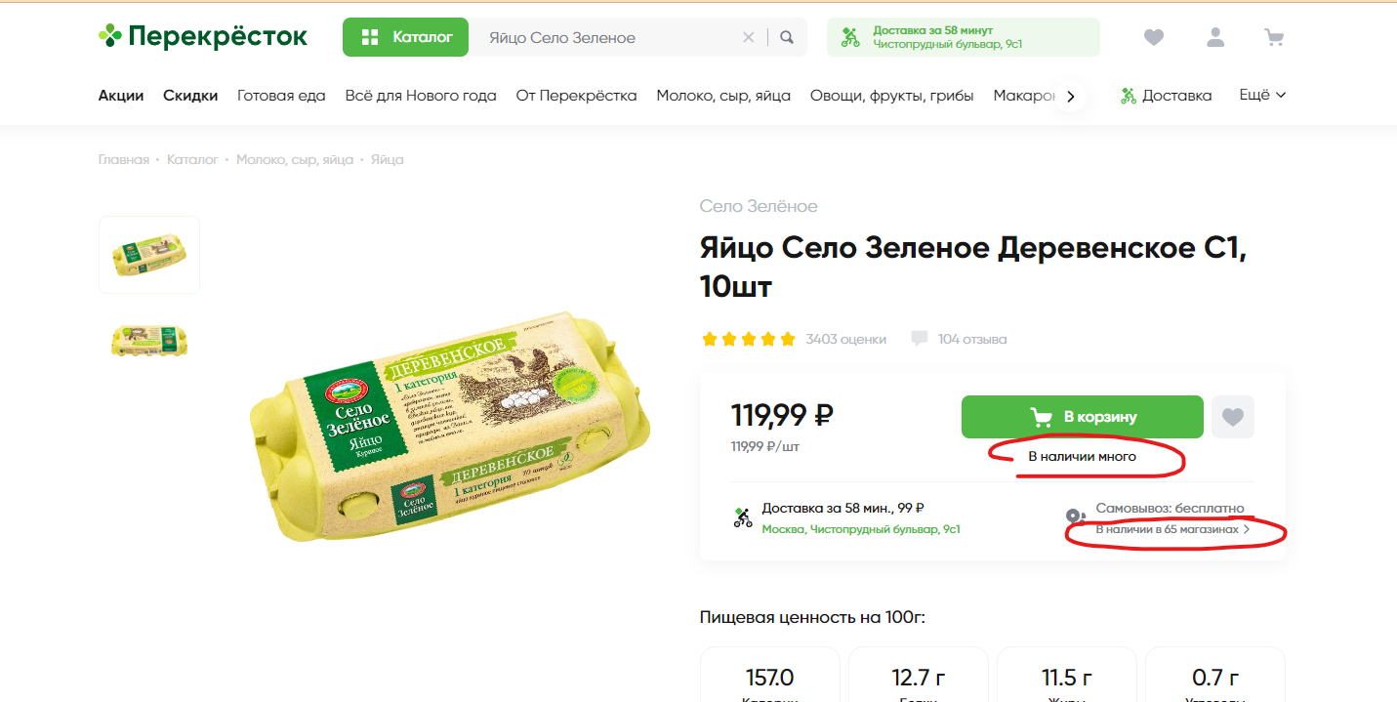Click the five-star rating

[749, 339]
